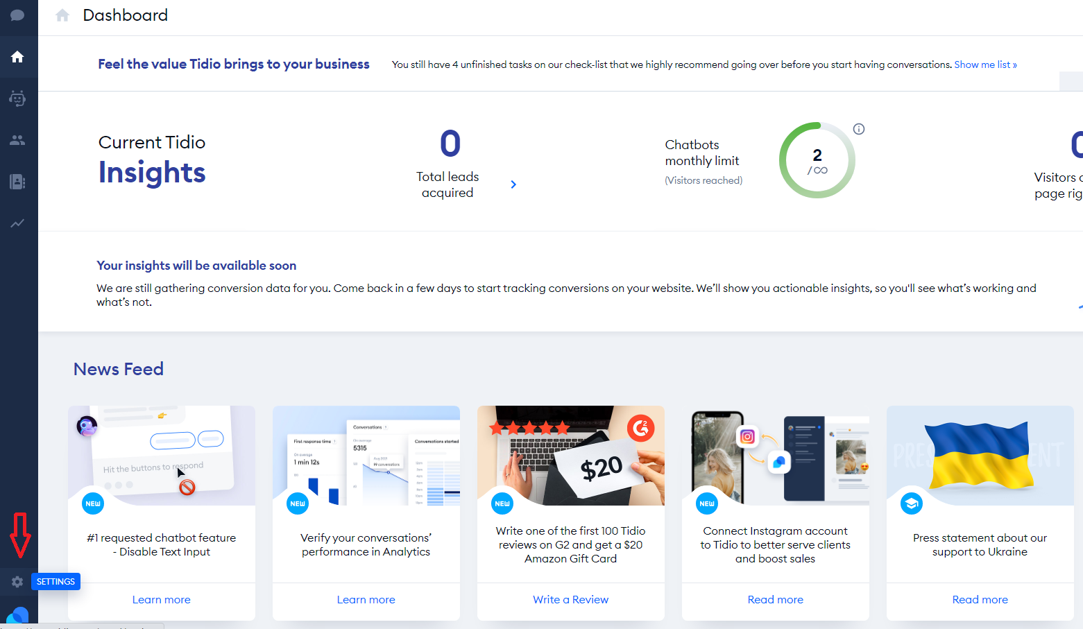
Task: Click the $20 gift card thumbnail
Action: point(570,456)
